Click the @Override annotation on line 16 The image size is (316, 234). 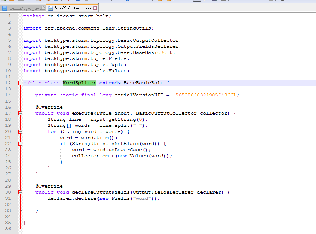(49, 107)
